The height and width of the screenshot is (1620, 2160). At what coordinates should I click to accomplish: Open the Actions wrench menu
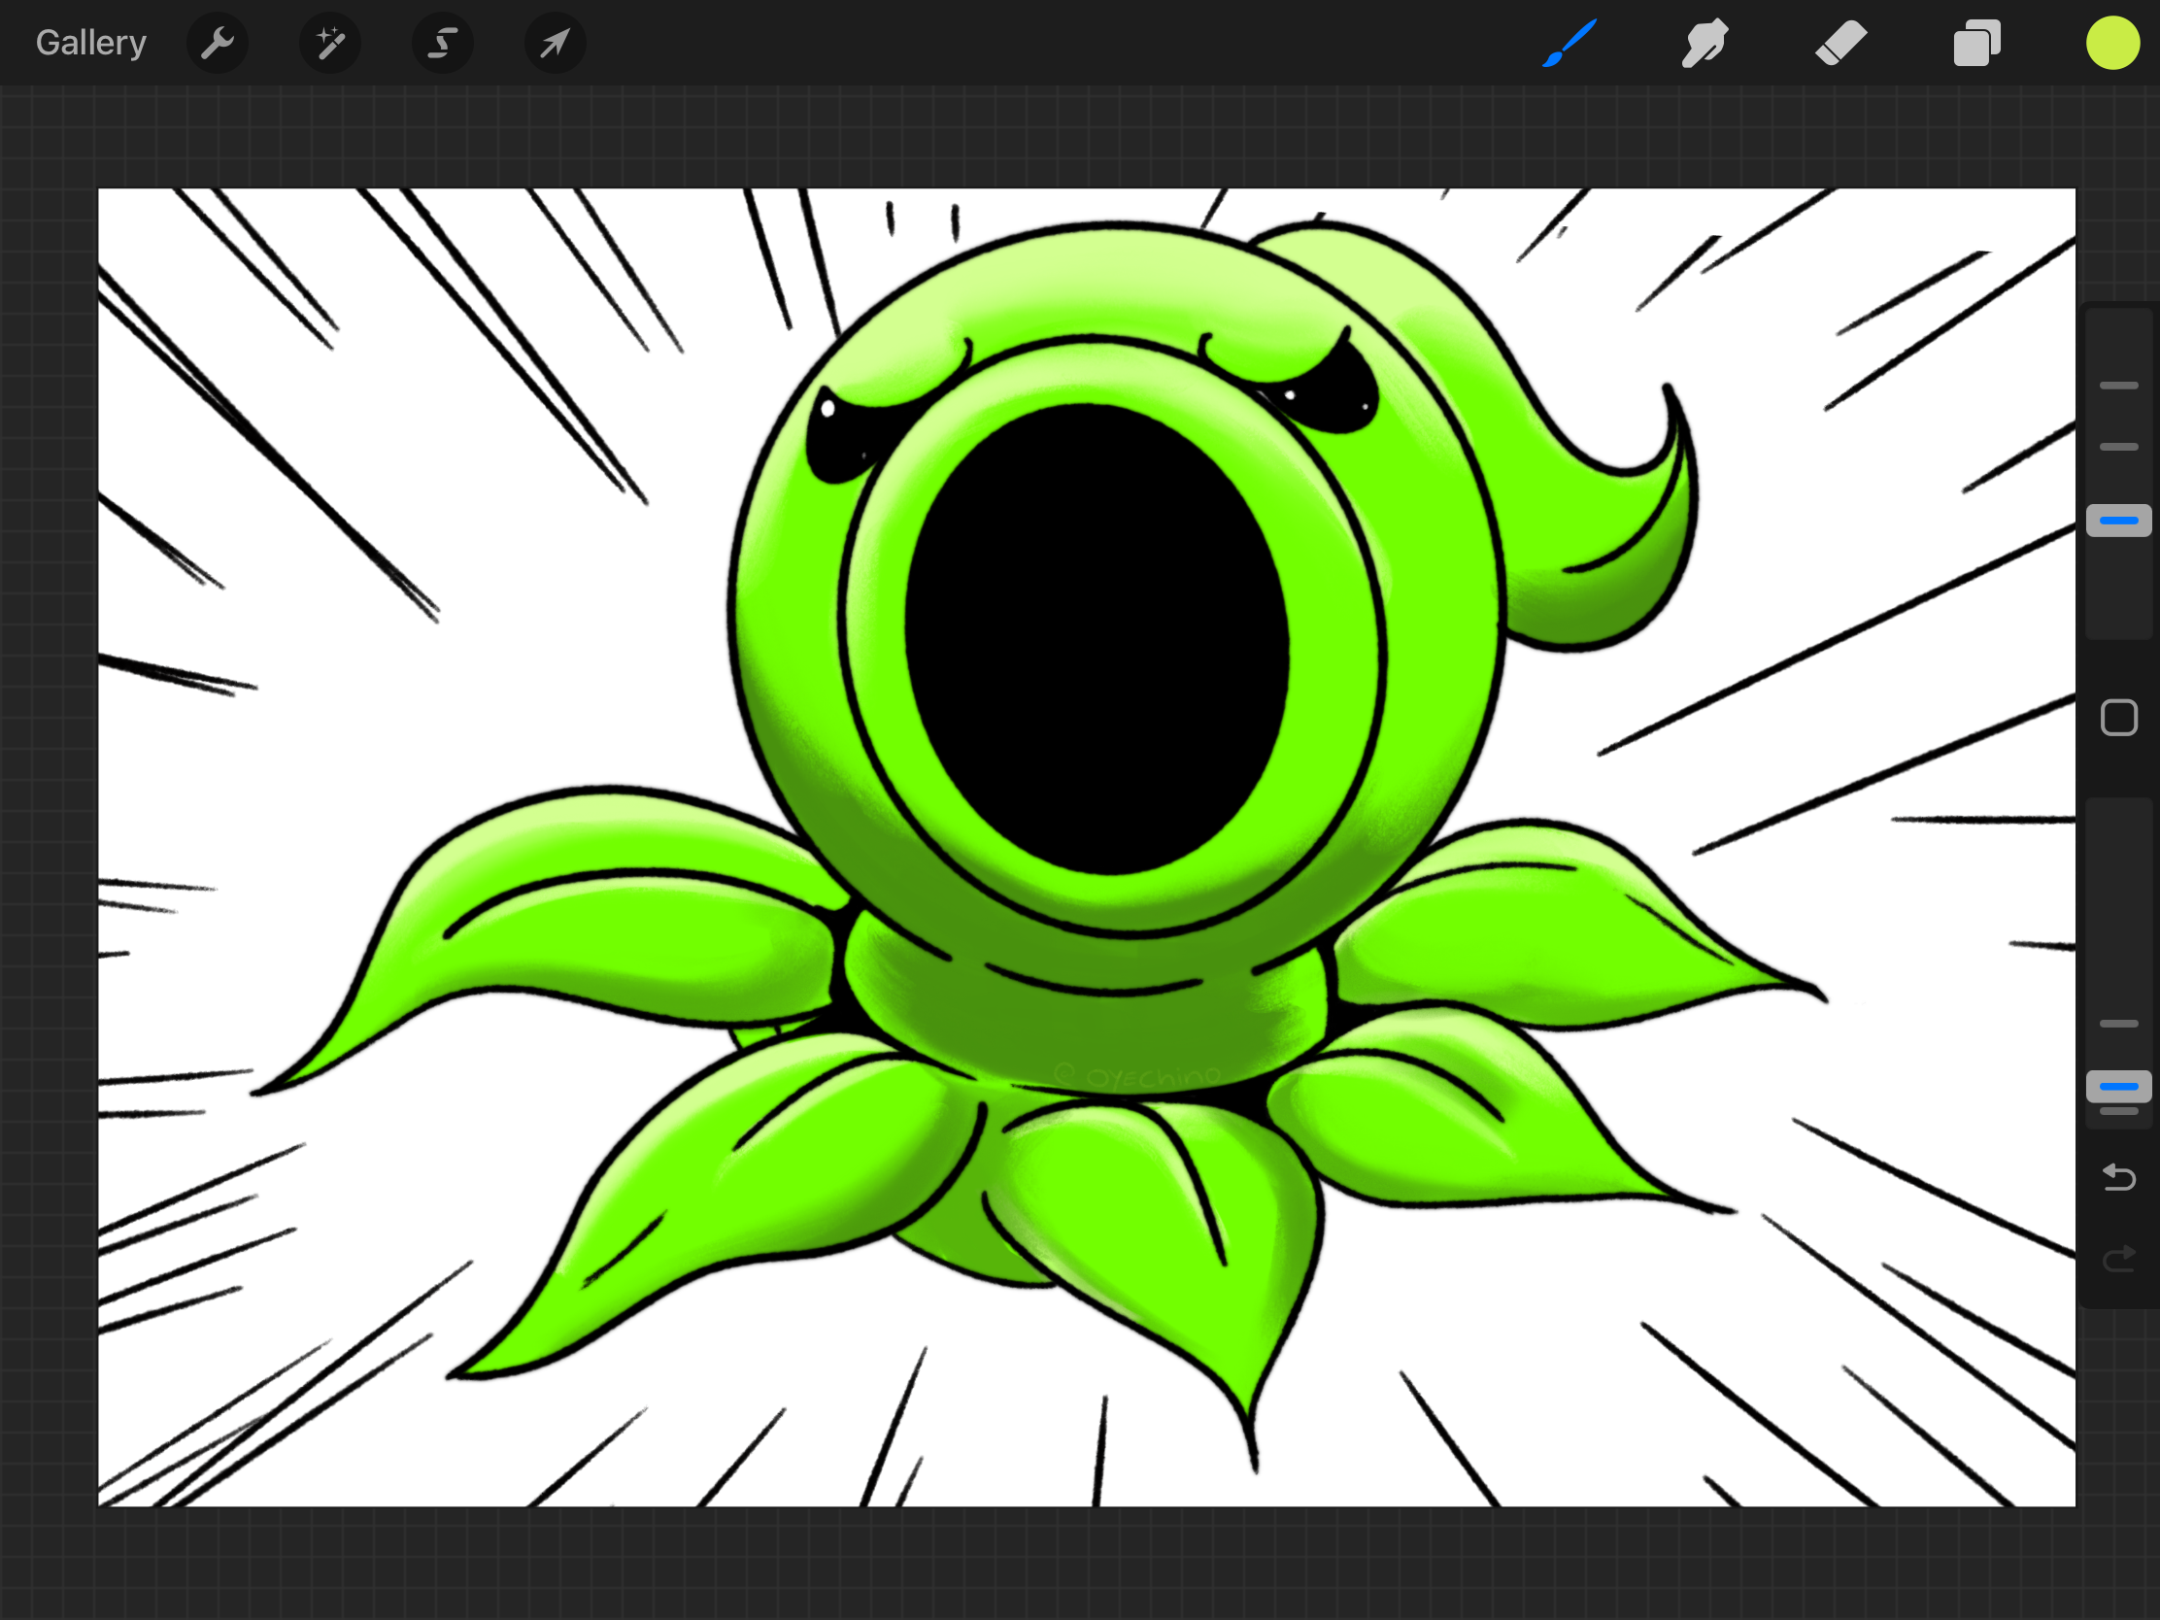(217, 43)
